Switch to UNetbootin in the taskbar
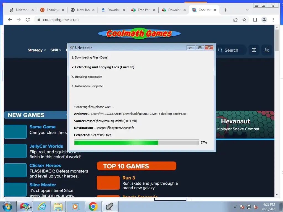 click(110, 206)
